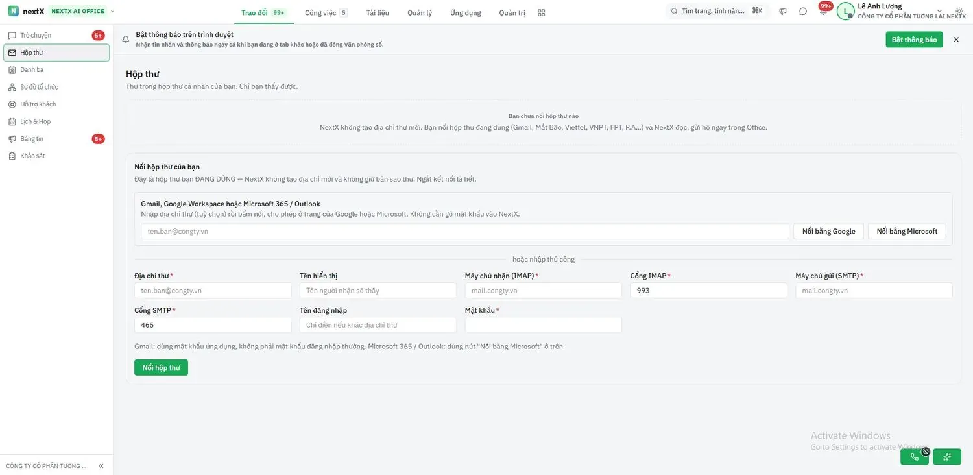Image resolution: width=973 pixels, height=475 pixels.
Task: Toggle the light/dark theme sun icon
Action: [x=959, y=12]
